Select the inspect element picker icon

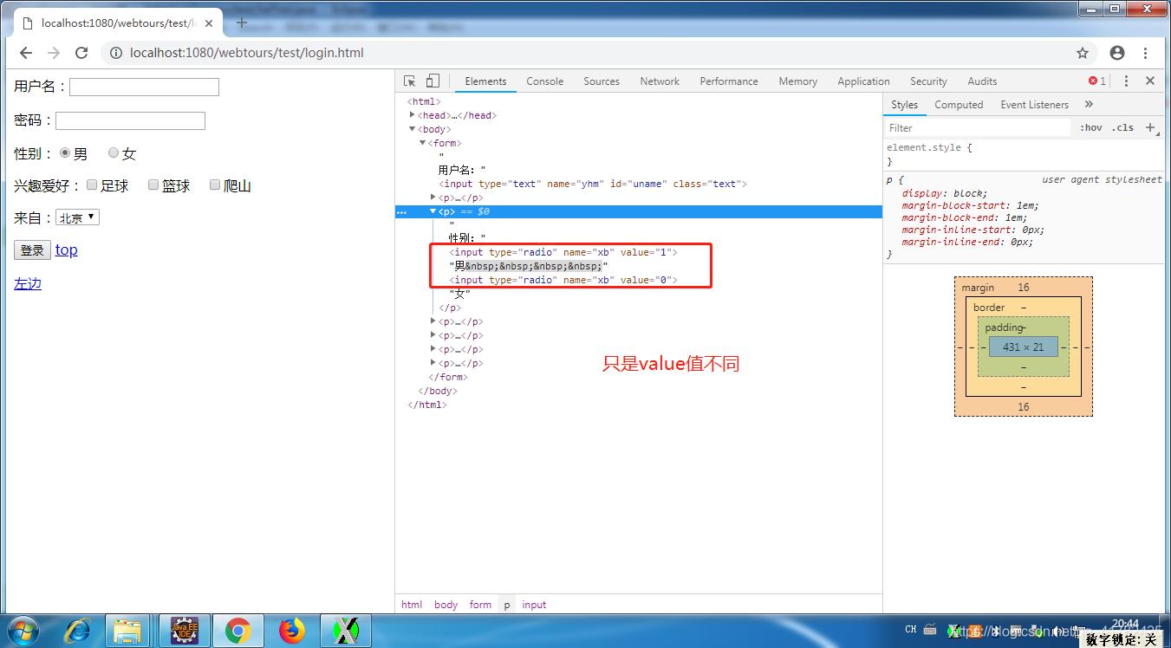pyautogui.click(x=410, y=81)
